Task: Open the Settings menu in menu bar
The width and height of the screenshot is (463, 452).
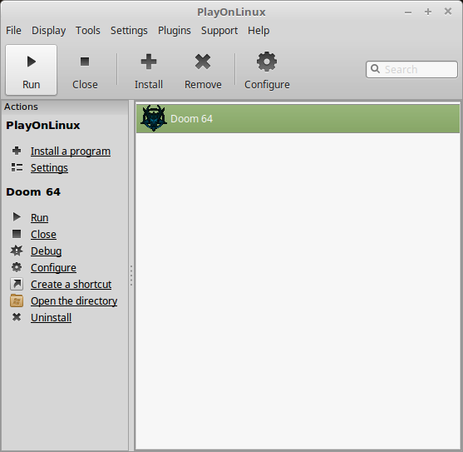Action: click(129, 31)
